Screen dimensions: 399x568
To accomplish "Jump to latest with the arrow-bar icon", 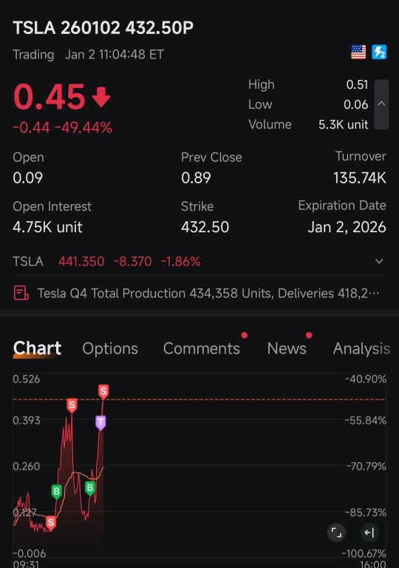I will (x=369, y=532).
